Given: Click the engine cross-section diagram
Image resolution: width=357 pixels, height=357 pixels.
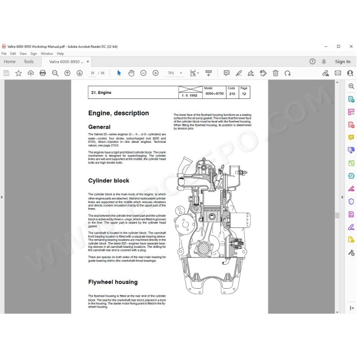Looking at the screenshot, I should [212, 225].
